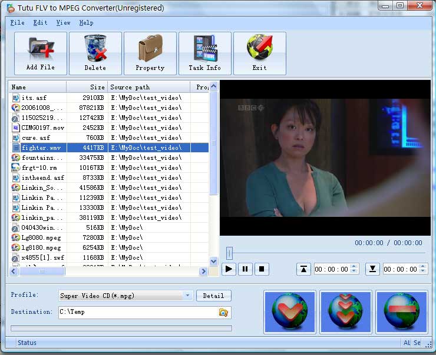Click the conversion progress bar
Image resolution: width=436 pixels, height=355 pixels.
pyautogui.click(x=121, y=328)
